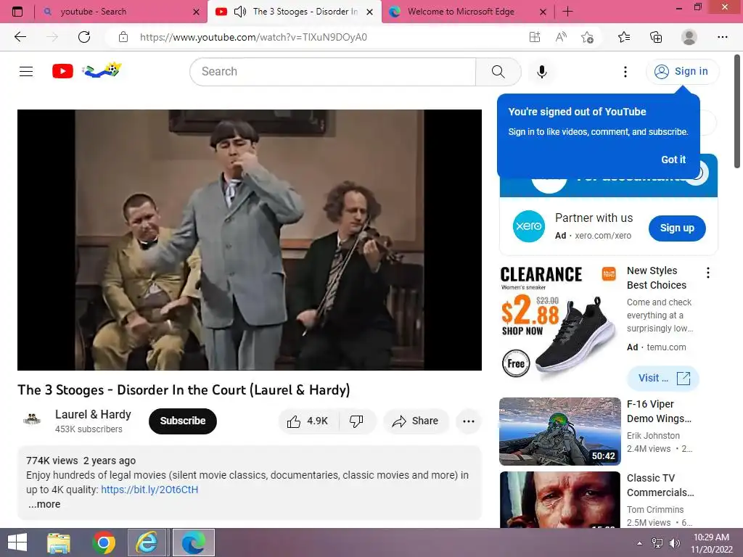Open more actions menu under video
This screenshot has height=557, width=743.
click(x=469, y=421)
